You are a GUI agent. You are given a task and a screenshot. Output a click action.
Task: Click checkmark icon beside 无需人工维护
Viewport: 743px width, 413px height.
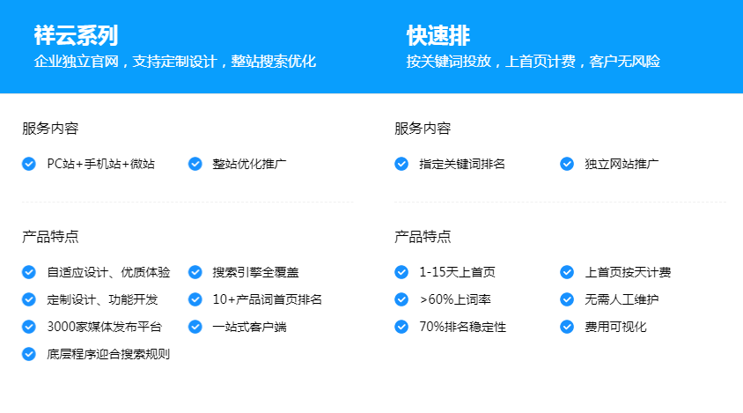567,299
